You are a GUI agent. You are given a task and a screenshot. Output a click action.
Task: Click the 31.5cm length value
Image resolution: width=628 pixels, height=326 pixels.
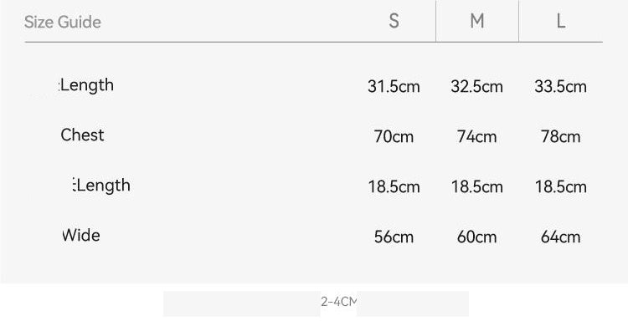394,86
